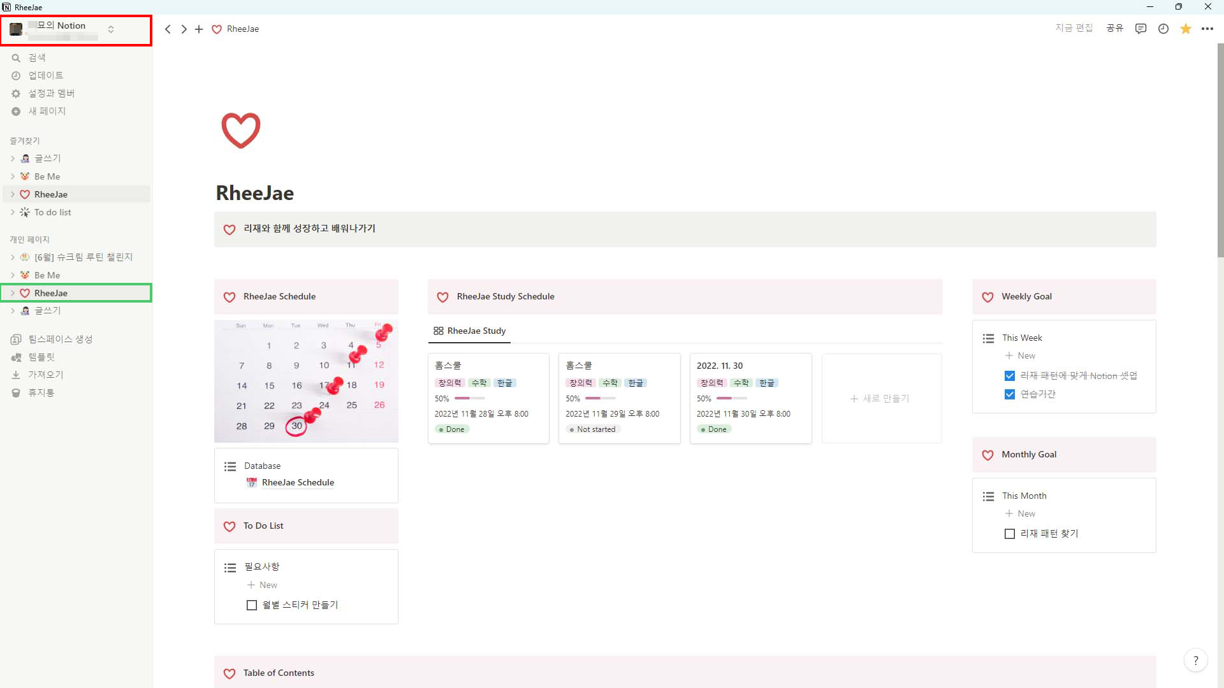
Task: Uncheck the 연습기간 checkbox
Action: click(1009, 394)
